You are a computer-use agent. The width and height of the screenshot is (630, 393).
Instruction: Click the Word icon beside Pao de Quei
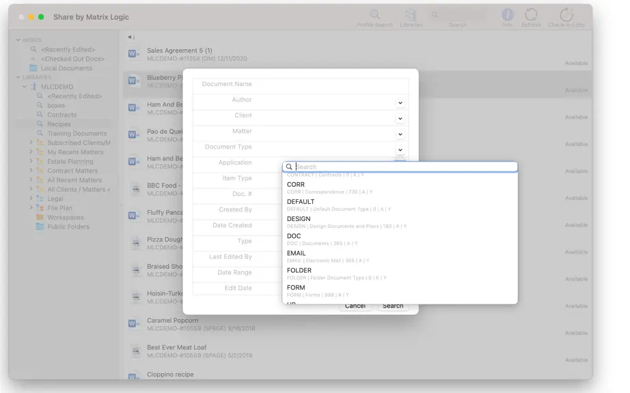[x=134, y=134]
